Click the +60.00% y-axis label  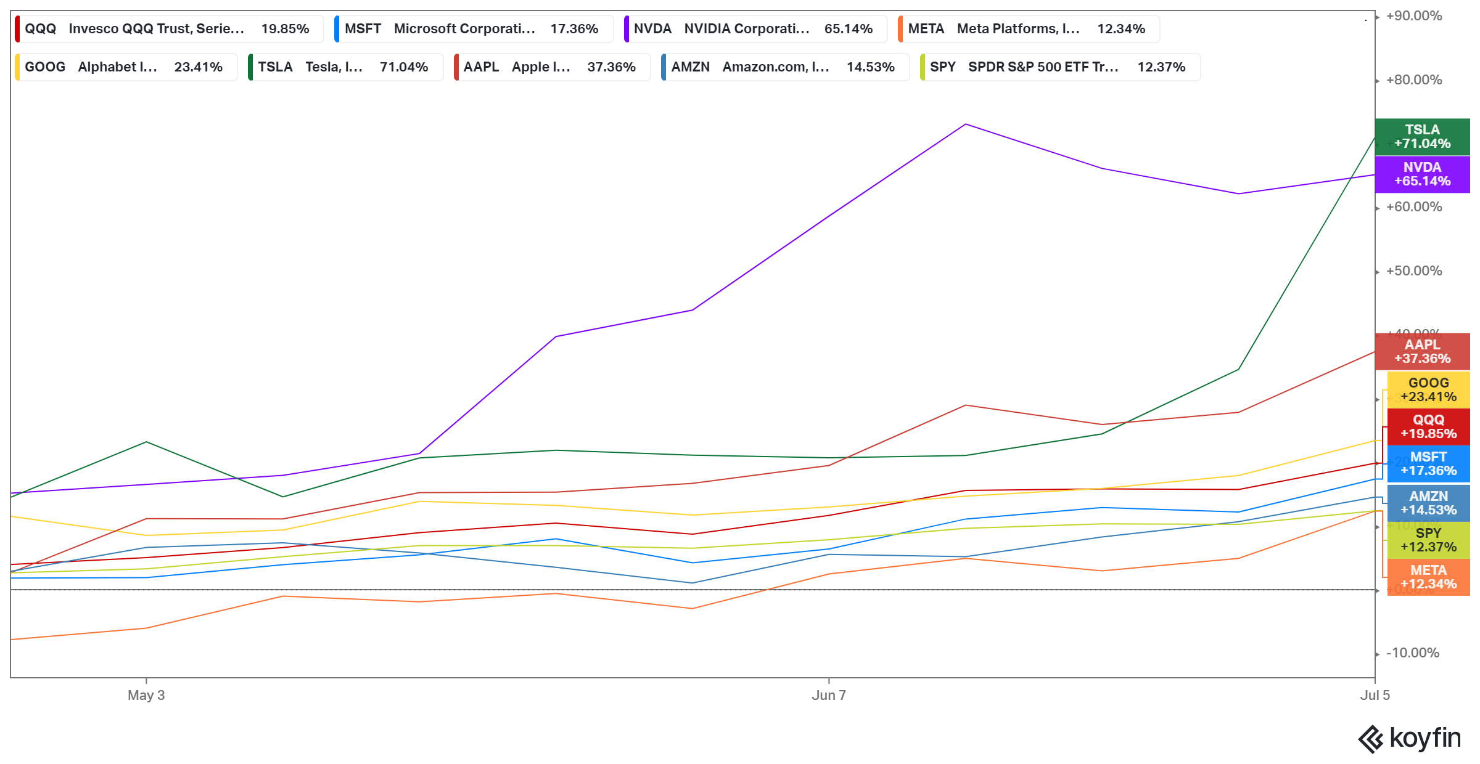1414,207
